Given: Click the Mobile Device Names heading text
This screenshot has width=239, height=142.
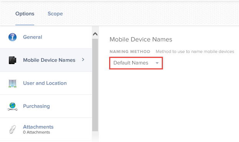Looking at the screenshot, I should (141, 40).
